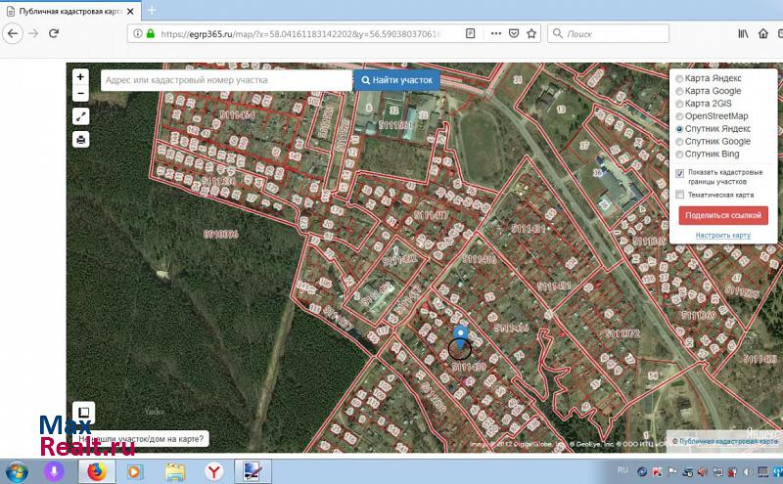
Task: Enable Тематическая карта checkbox
Action: (x=680, y=195)
